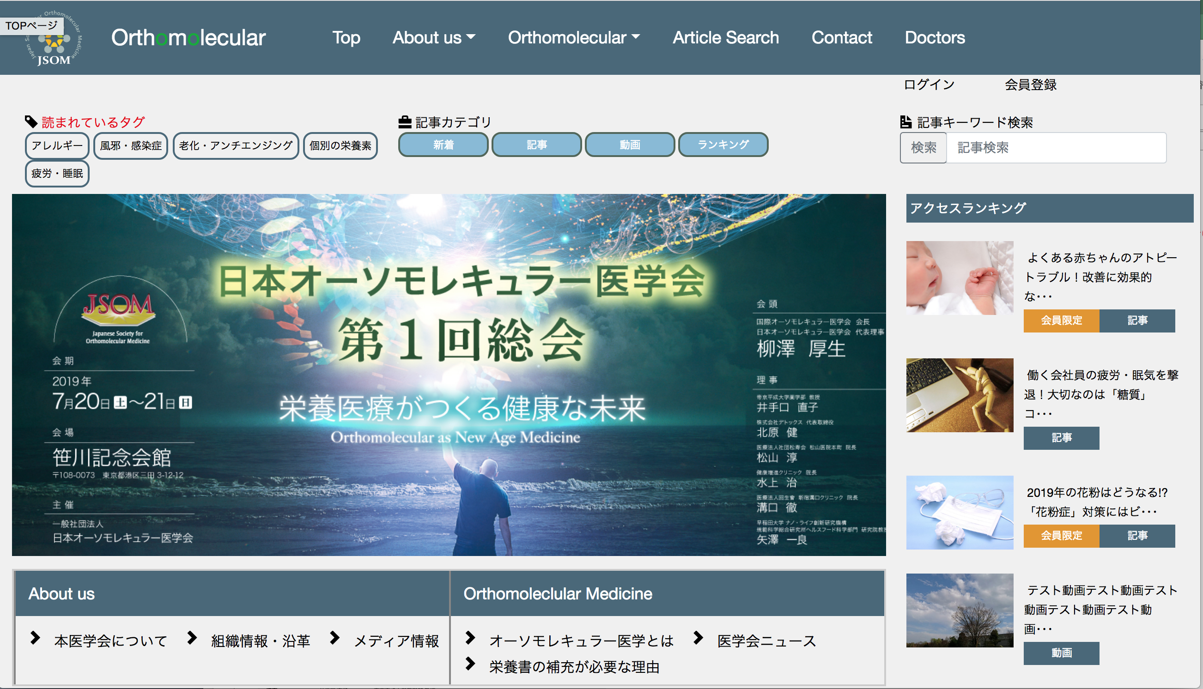Open the Article Search menu item
This screenshot has height=689, width=1203.
[725, 37]
